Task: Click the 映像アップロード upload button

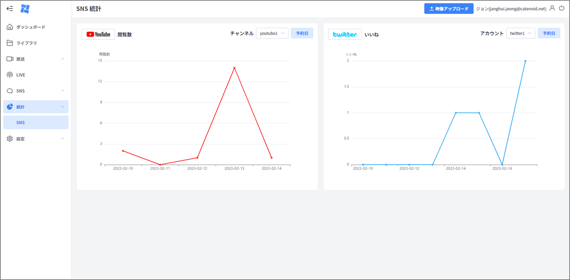Action: point(449,9)
